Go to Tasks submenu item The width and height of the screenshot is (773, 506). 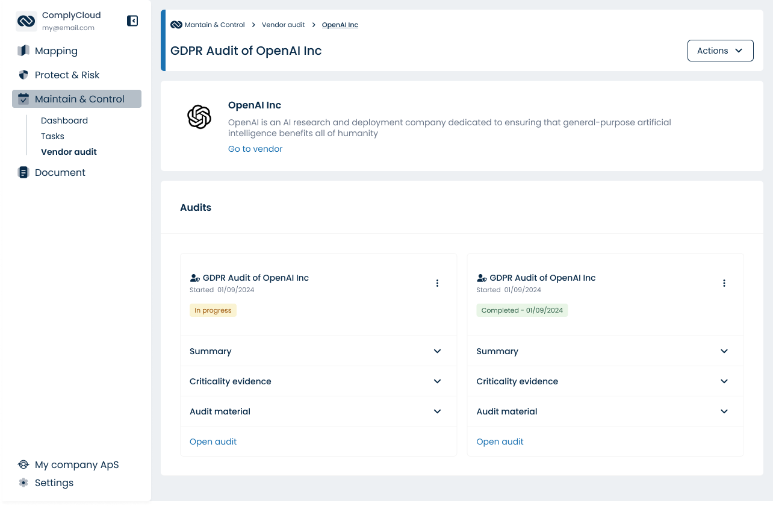point(52,136)
